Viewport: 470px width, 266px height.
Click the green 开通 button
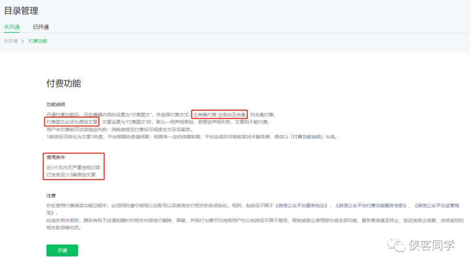[62, 250]
